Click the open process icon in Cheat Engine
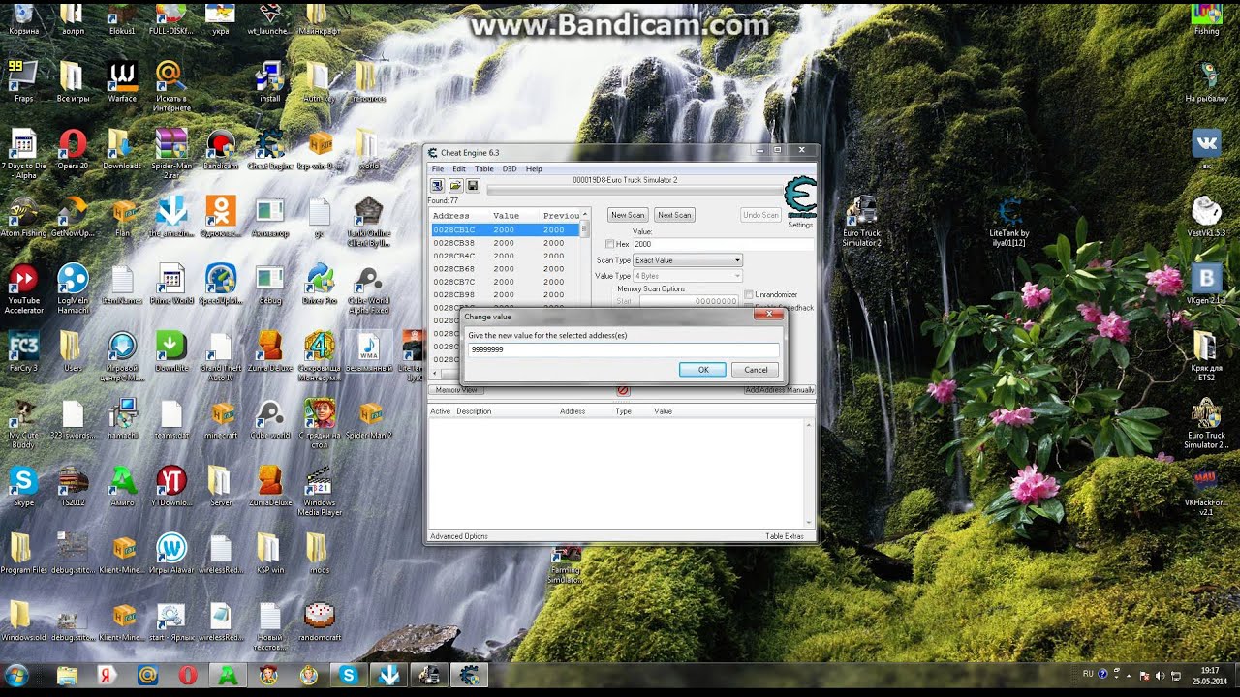 tap(437, 185)
